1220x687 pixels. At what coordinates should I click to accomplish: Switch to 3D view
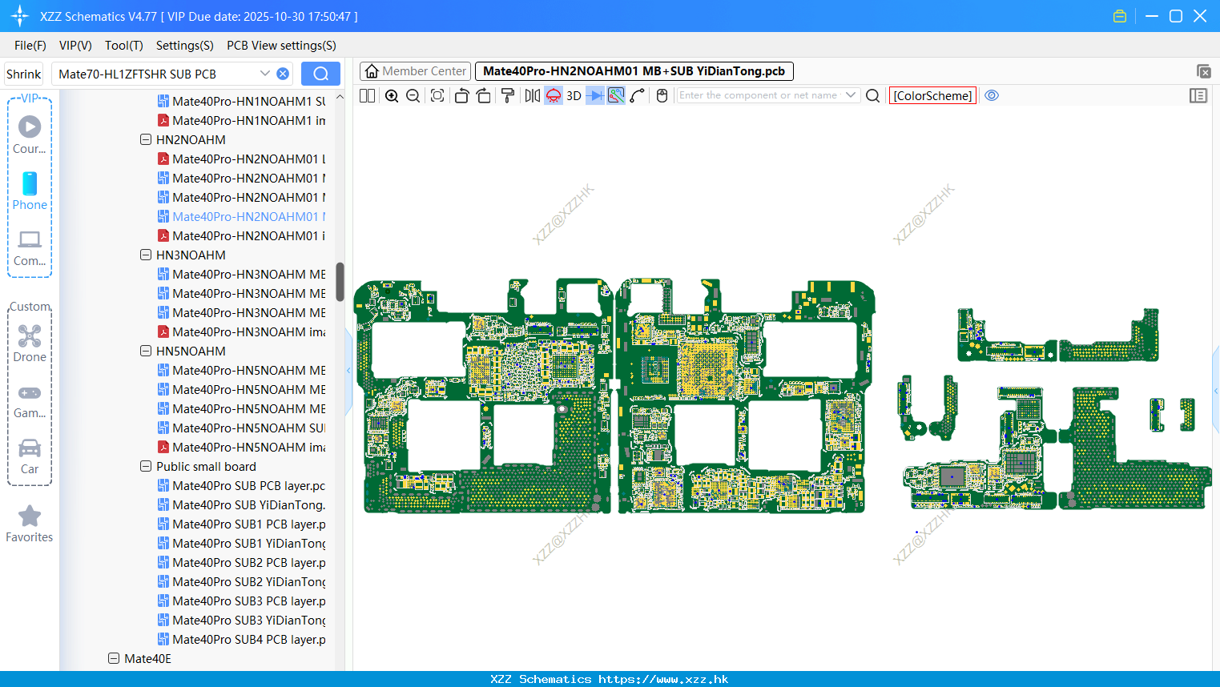tap(574, 95)
